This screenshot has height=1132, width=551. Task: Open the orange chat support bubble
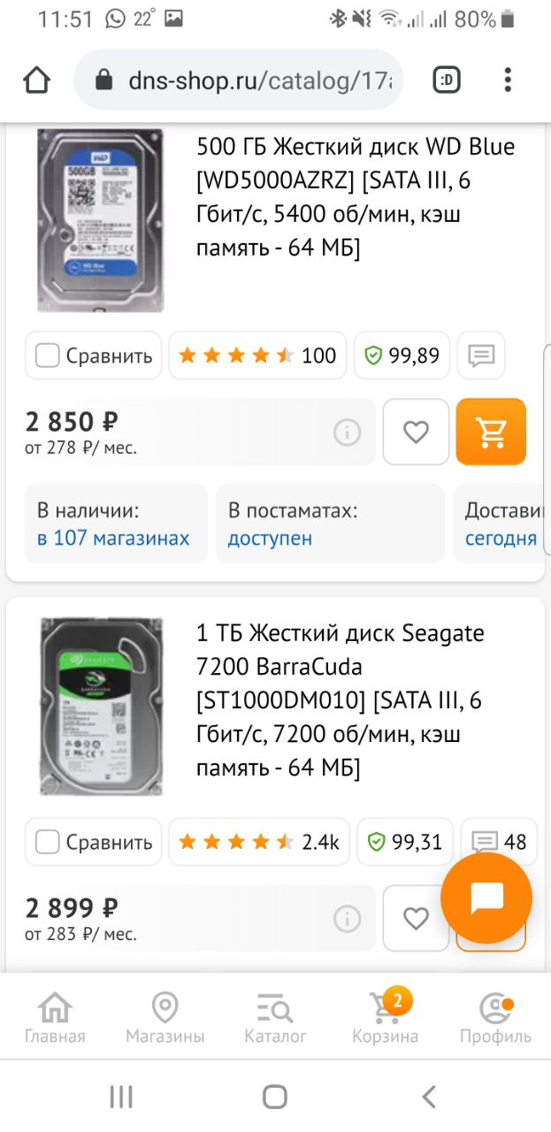point(486,898)
